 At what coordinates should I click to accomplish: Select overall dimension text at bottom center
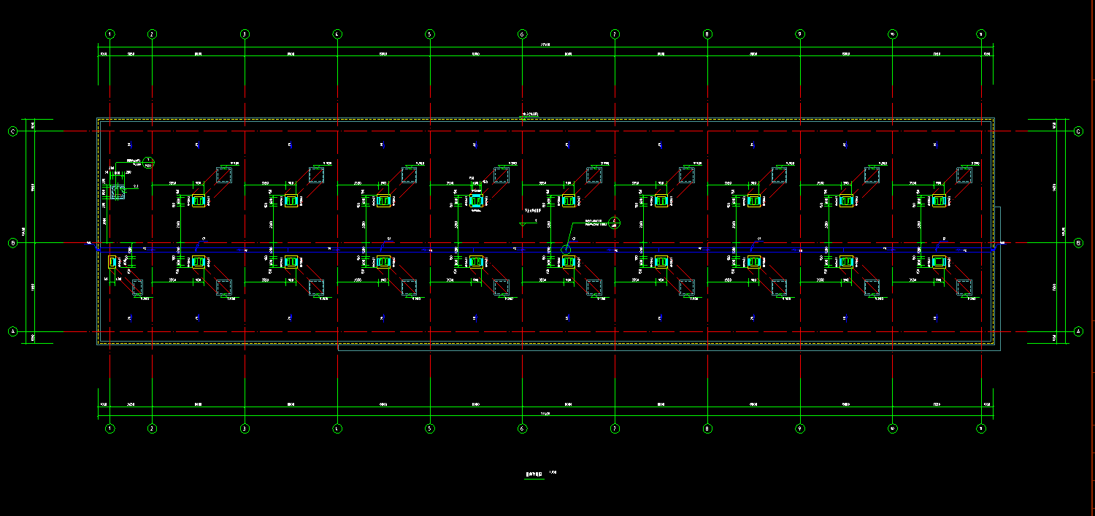tap(545, 415)
